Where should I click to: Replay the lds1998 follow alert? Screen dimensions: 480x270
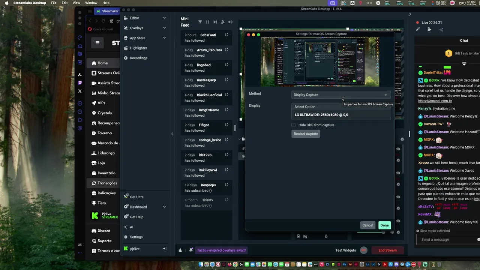click(226, 155)
